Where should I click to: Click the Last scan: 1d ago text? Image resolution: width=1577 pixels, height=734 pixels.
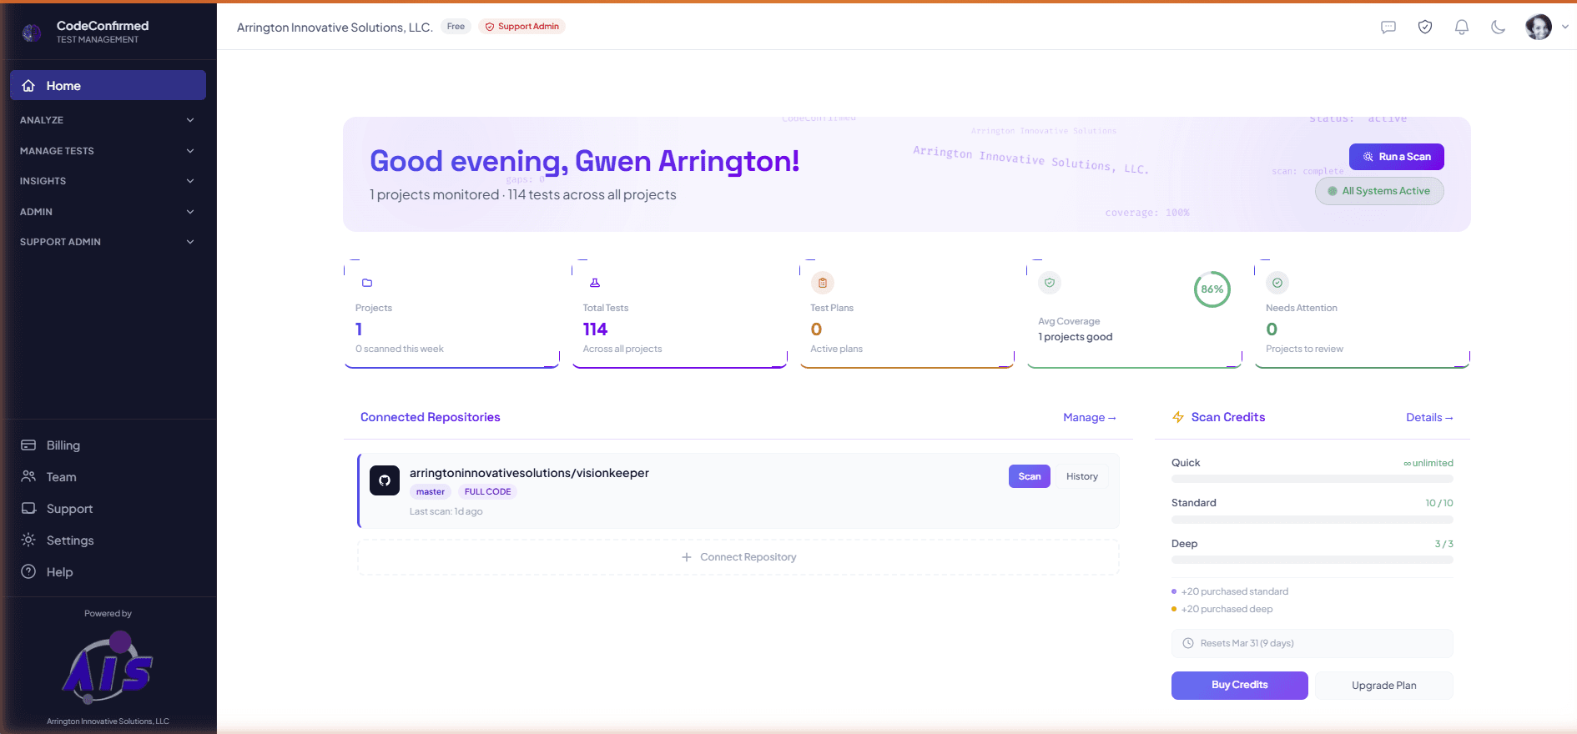click(446, 511)
